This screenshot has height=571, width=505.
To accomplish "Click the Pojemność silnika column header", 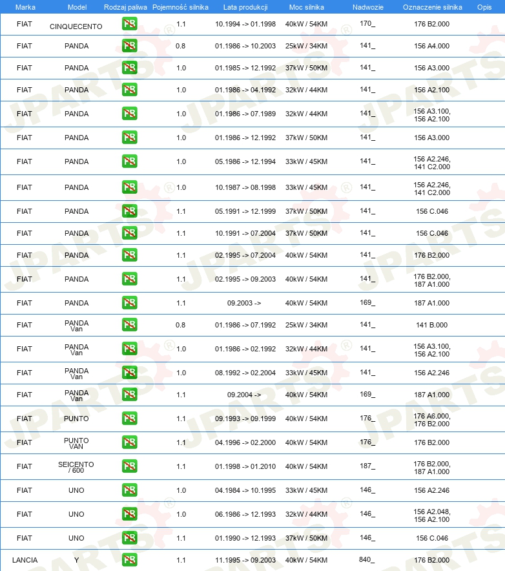I will tap(180, 7).
